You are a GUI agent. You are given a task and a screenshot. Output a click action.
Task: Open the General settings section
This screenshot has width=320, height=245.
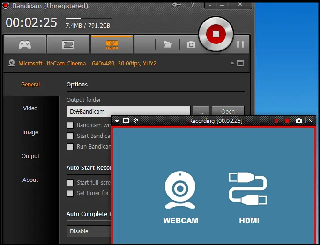pyautogui.click(x=30, y=84)
